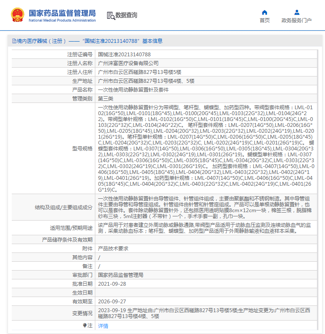
Task: Click the 结构及组成/主要组成成分 label
Action: [64, 207]
